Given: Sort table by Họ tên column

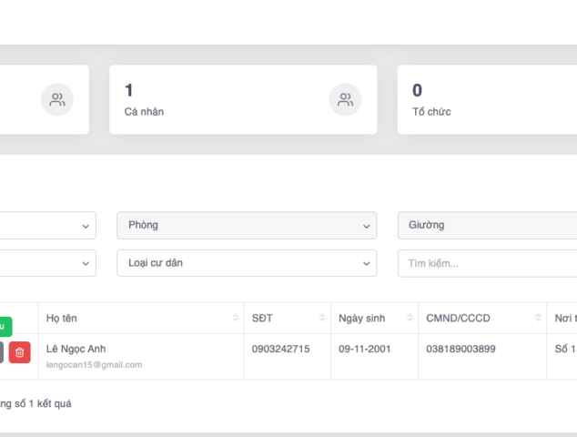Looking at the screenshot, I should [235, 318].
